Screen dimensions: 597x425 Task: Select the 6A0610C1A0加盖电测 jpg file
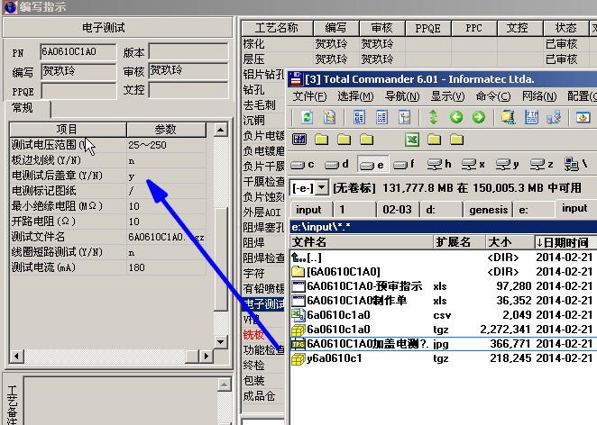tap(444, 344)
